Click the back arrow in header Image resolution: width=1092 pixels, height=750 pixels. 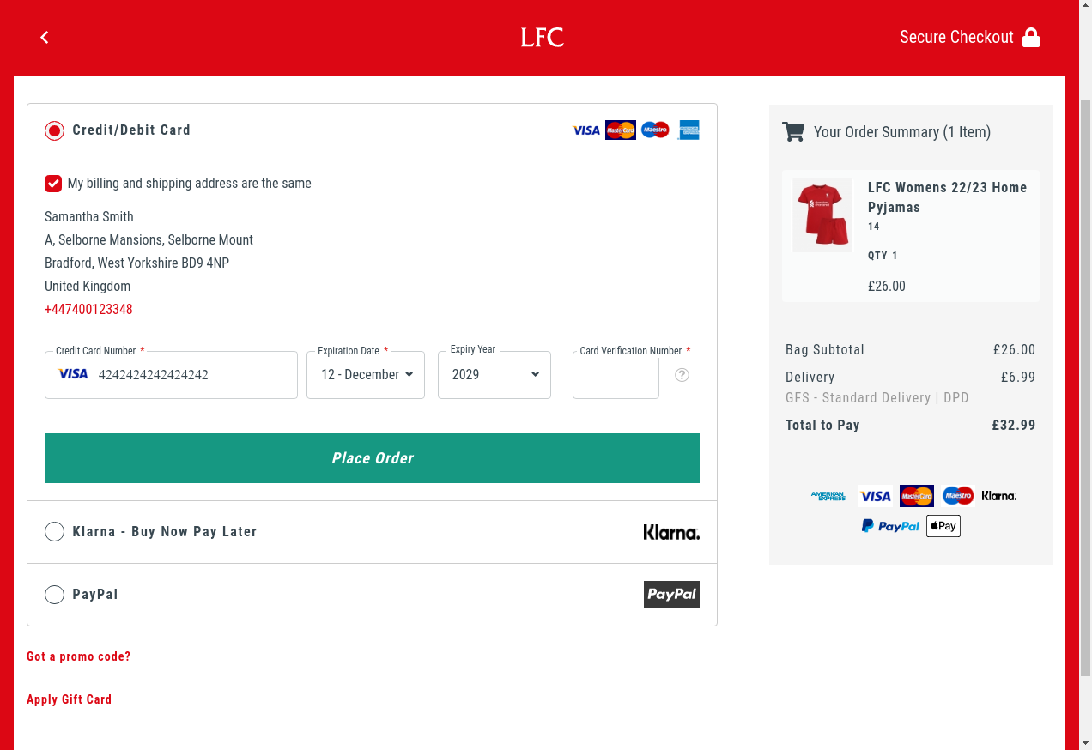[45, 37]
